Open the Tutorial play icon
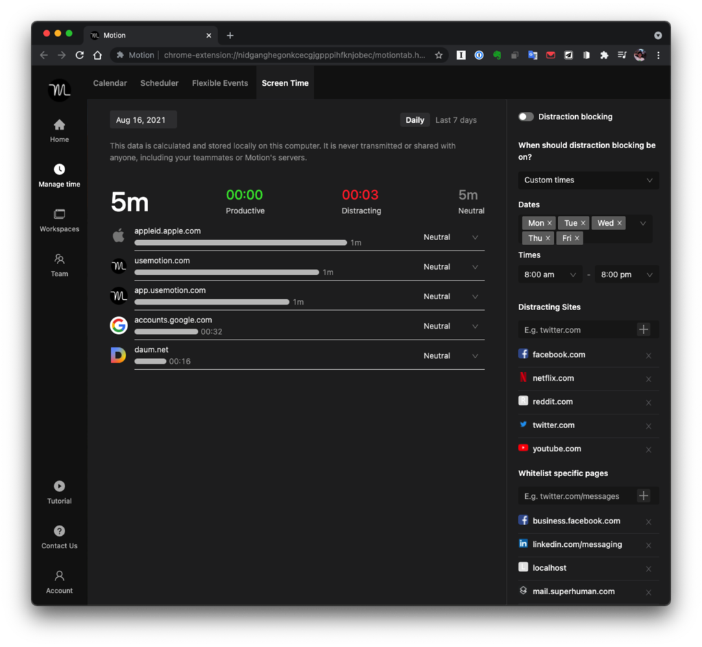702x647 pixels. coord(59,486)
